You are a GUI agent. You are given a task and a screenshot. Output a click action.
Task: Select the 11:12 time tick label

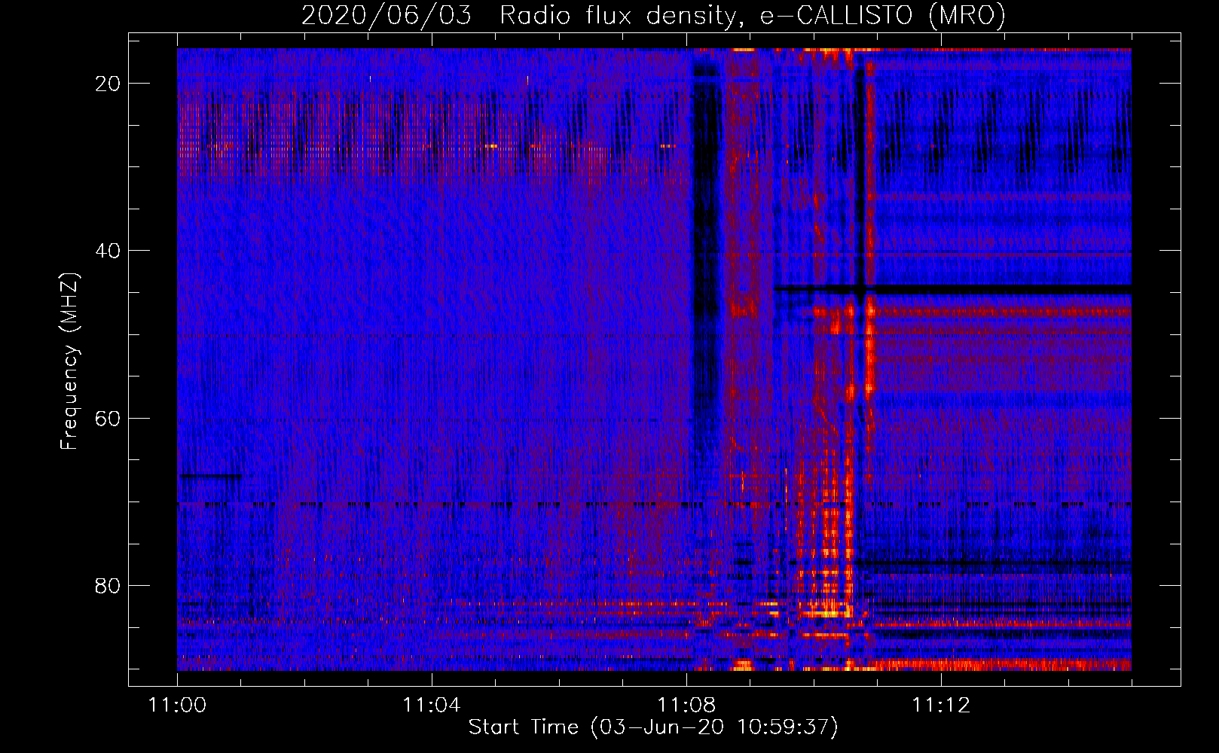[941, 706]
